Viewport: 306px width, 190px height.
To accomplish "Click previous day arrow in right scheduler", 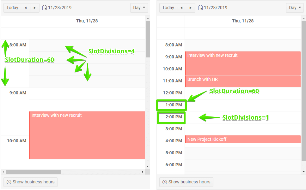I will (x=181, y=8).
